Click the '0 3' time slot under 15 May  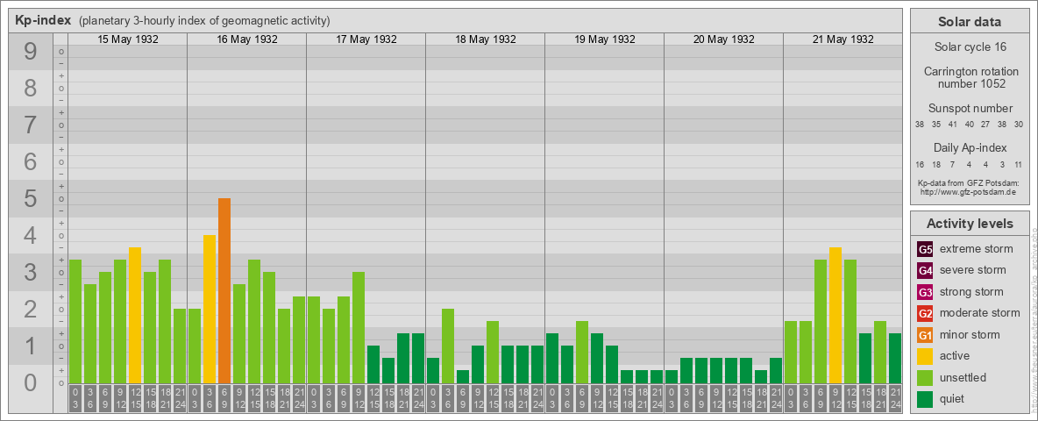pyautogui.click(x=75, y=398)
